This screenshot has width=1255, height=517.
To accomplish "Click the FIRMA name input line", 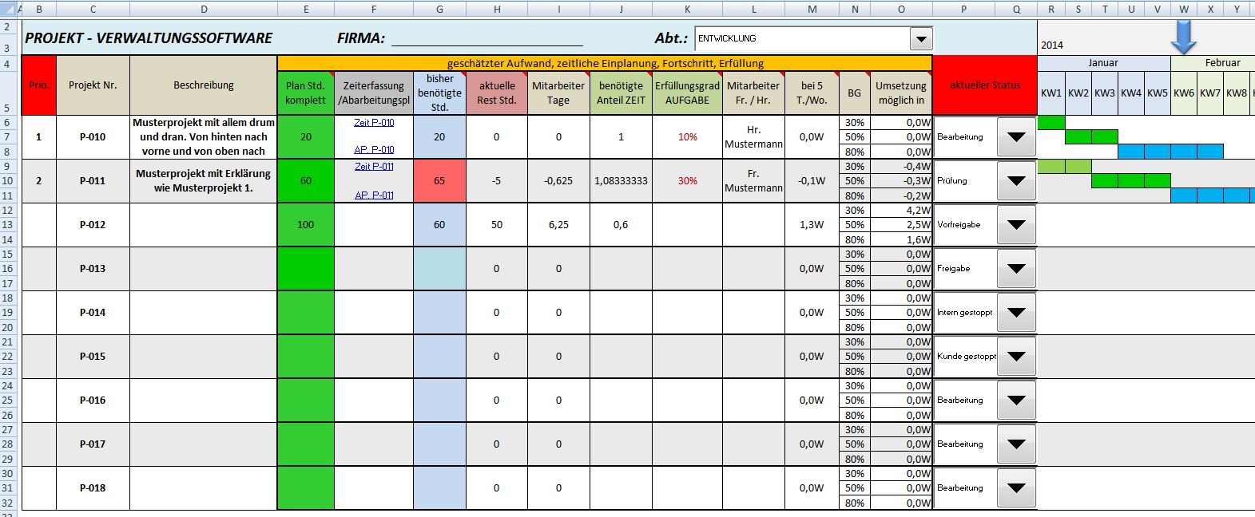I will (x=487, y=39).
